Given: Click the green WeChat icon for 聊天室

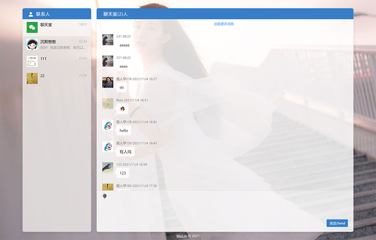Looking at the screenshot, I should pyautogui.click(x=31, y=27).
